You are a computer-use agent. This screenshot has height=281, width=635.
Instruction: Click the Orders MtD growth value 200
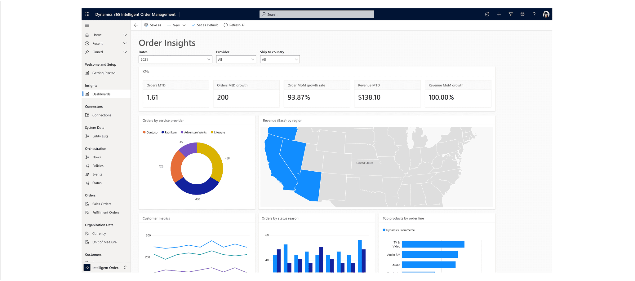223,97
